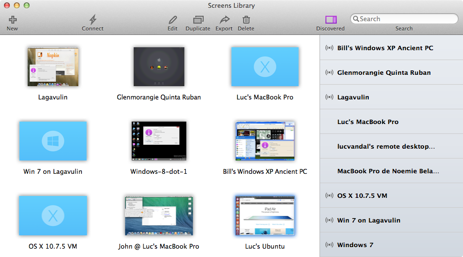Image resolution: width=463 pixels, height=257 pixels.
Task: Choose OS X 10.7.5 VM in Discovered list
Action: (x=392, y=195)
